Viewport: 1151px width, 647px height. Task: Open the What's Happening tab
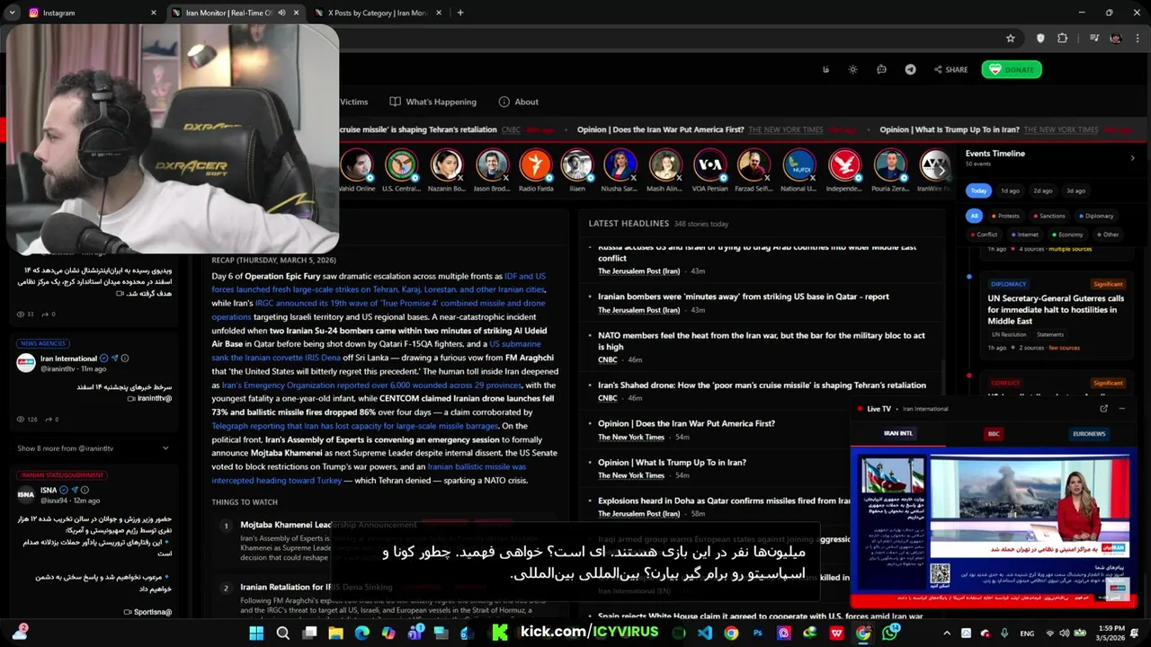433,102
